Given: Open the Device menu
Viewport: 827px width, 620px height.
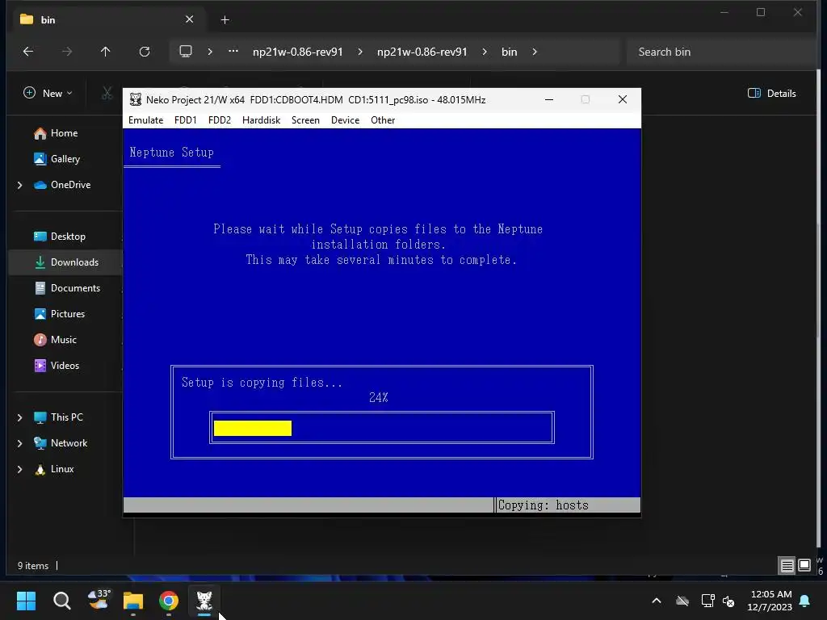Looking at the screenshot, I should (x=345, y=120).
